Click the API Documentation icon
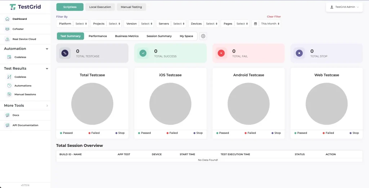 coord(7,125)
